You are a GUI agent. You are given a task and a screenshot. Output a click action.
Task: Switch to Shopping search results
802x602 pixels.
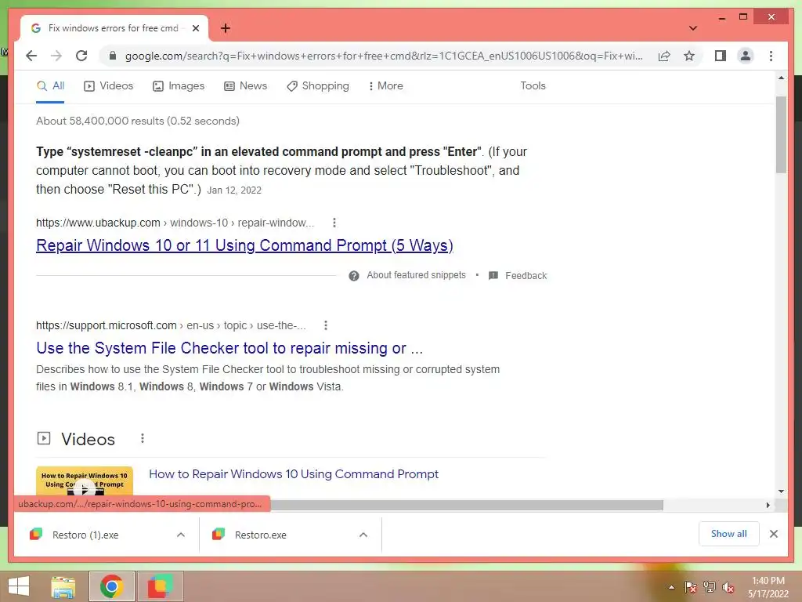[318, 86]
